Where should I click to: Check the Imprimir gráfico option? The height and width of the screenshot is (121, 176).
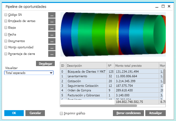[61, 113]
